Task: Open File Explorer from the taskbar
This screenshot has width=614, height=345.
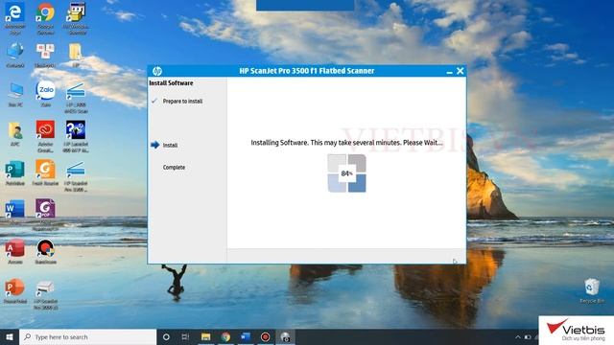Action: pos(205,336)
